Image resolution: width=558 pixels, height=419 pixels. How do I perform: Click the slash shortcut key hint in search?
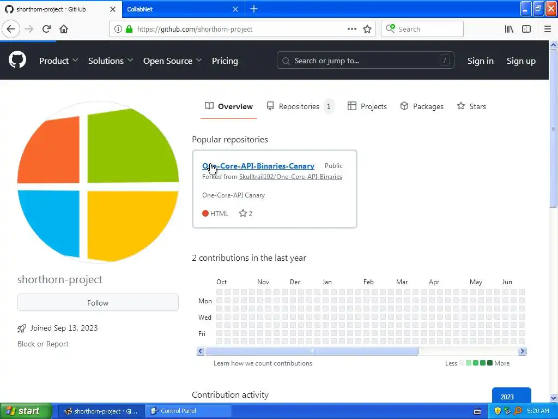point(445,60)
